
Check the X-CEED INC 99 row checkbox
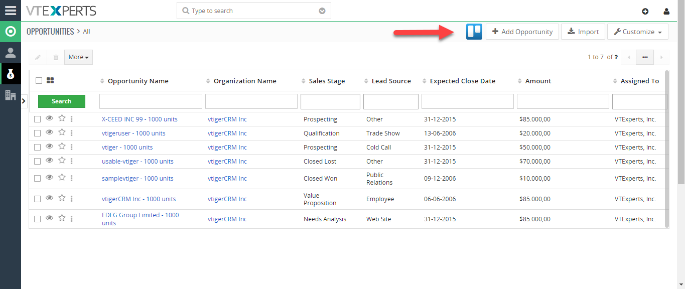click(37, 119)
